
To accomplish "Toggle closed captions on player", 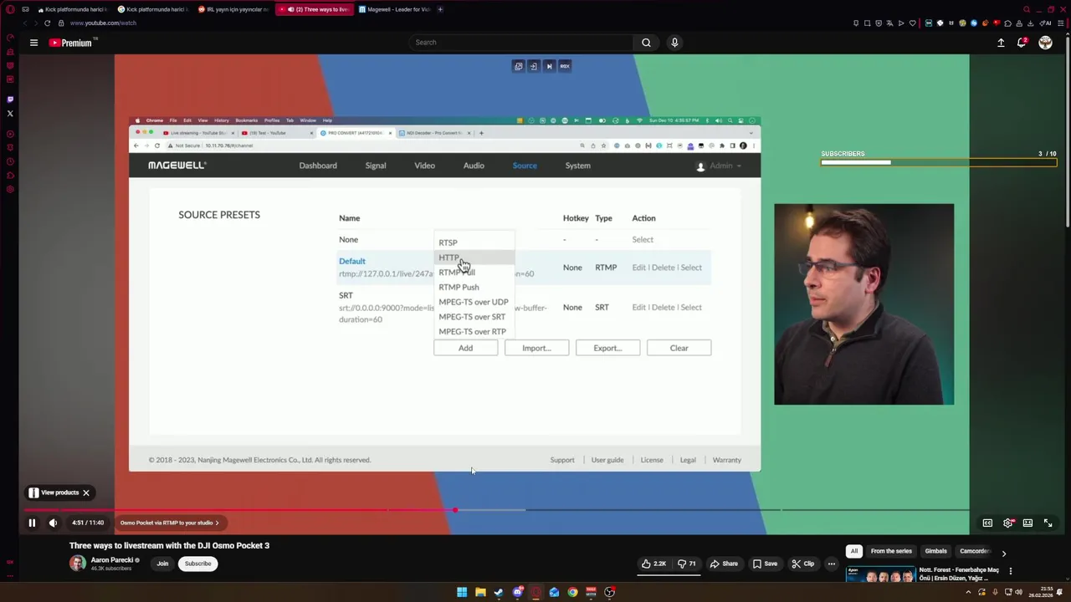I will tap(987, 523).
